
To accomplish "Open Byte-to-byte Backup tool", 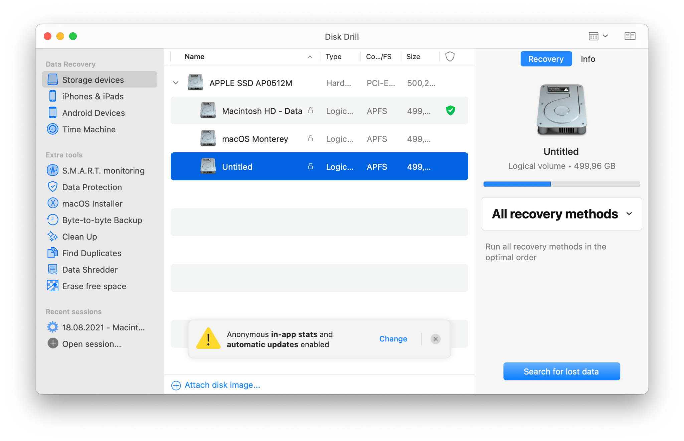I will (102, 220).
